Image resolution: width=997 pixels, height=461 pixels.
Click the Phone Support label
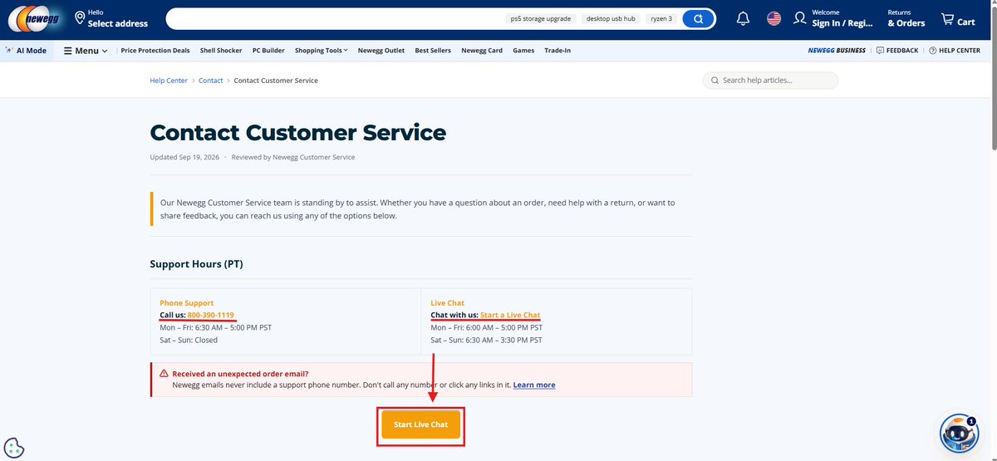pyautogui.click(x=186, y=303)
